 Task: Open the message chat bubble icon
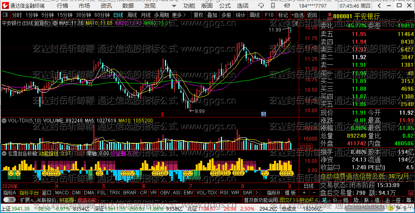261,6
